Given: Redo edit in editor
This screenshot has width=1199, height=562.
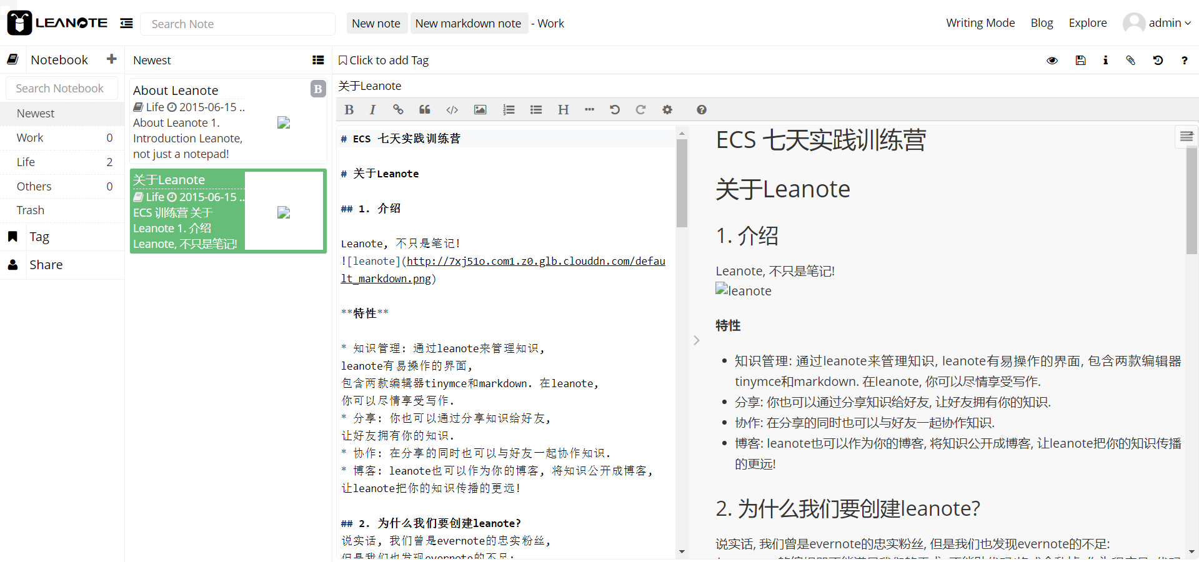Looking at the screenshot, I should (640, 110).
